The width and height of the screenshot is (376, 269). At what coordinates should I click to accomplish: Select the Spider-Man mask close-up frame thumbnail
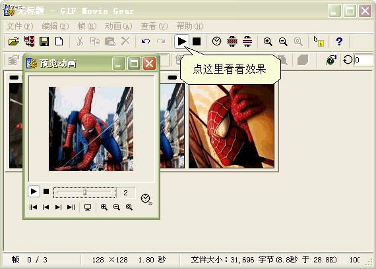(x=232, y=126)
